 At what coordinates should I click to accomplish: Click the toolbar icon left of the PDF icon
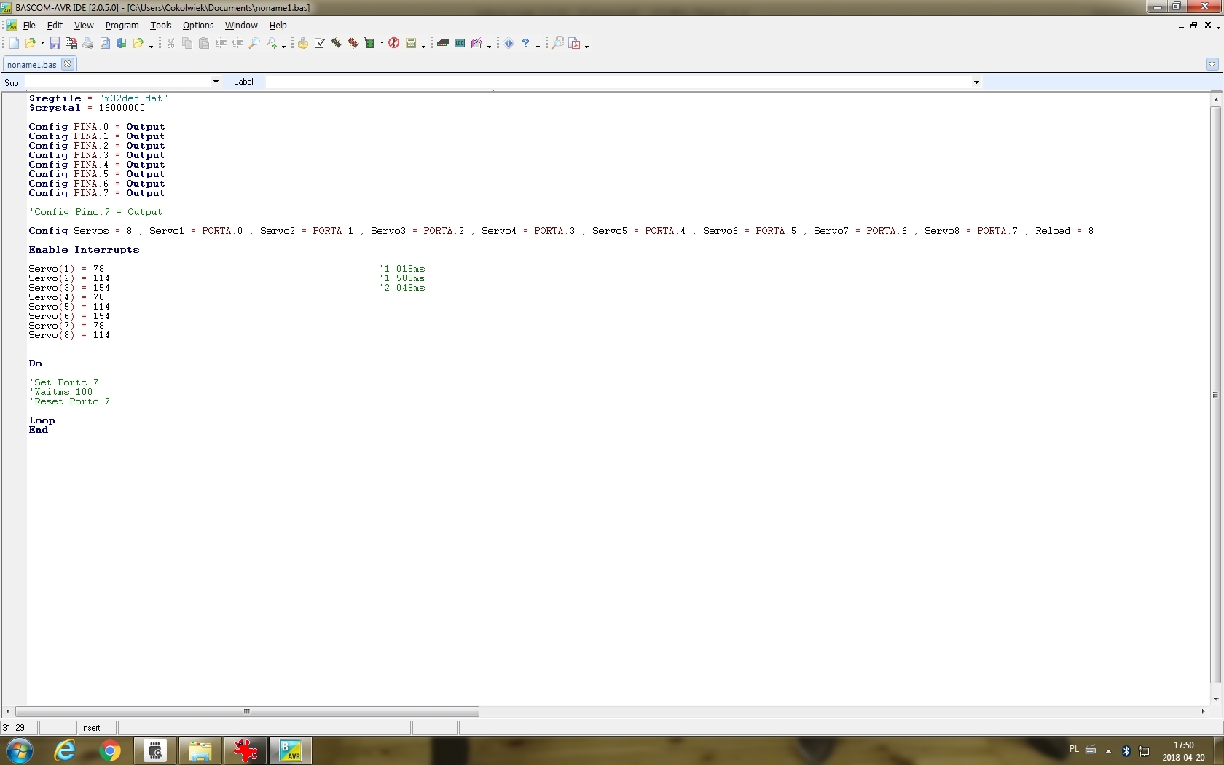(558, 44)
